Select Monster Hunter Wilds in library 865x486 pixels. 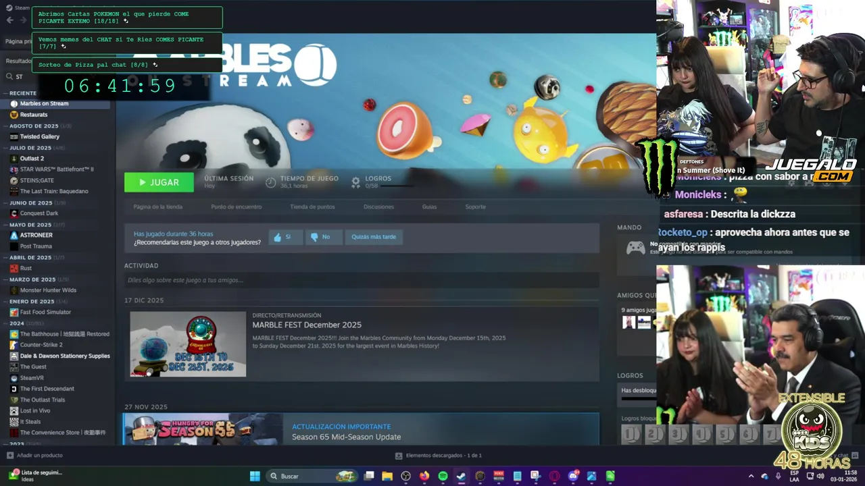(48, 290)
